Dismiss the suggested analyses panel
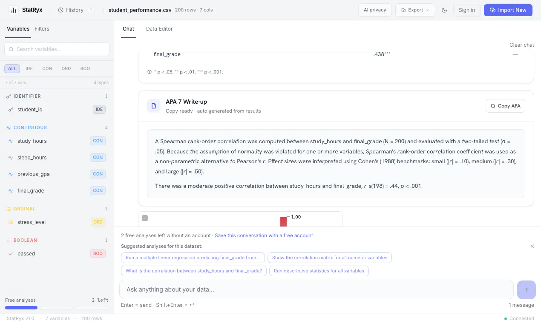 532,246
